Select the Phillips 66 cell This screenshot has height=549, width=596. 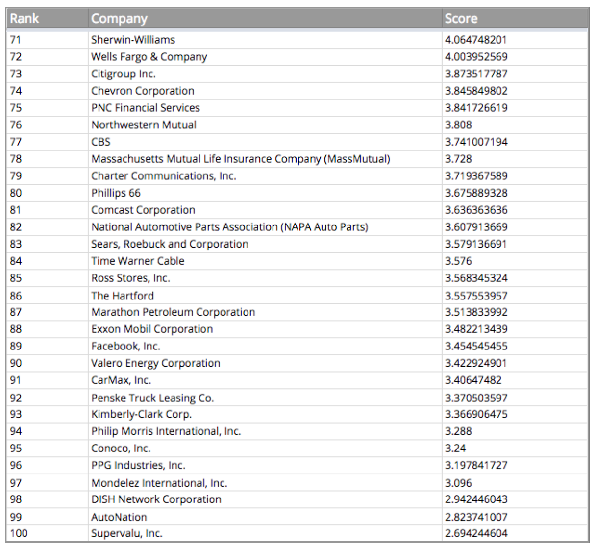coord(265,193)
